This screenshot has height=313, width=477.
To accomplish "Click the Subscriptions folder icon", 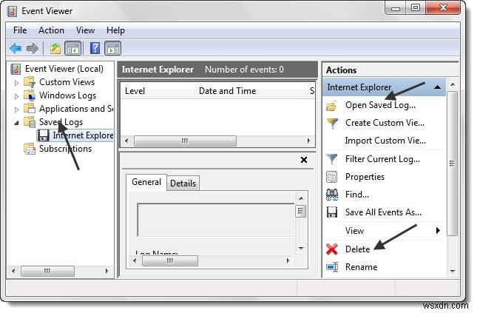I will click(x=30, y=149).
